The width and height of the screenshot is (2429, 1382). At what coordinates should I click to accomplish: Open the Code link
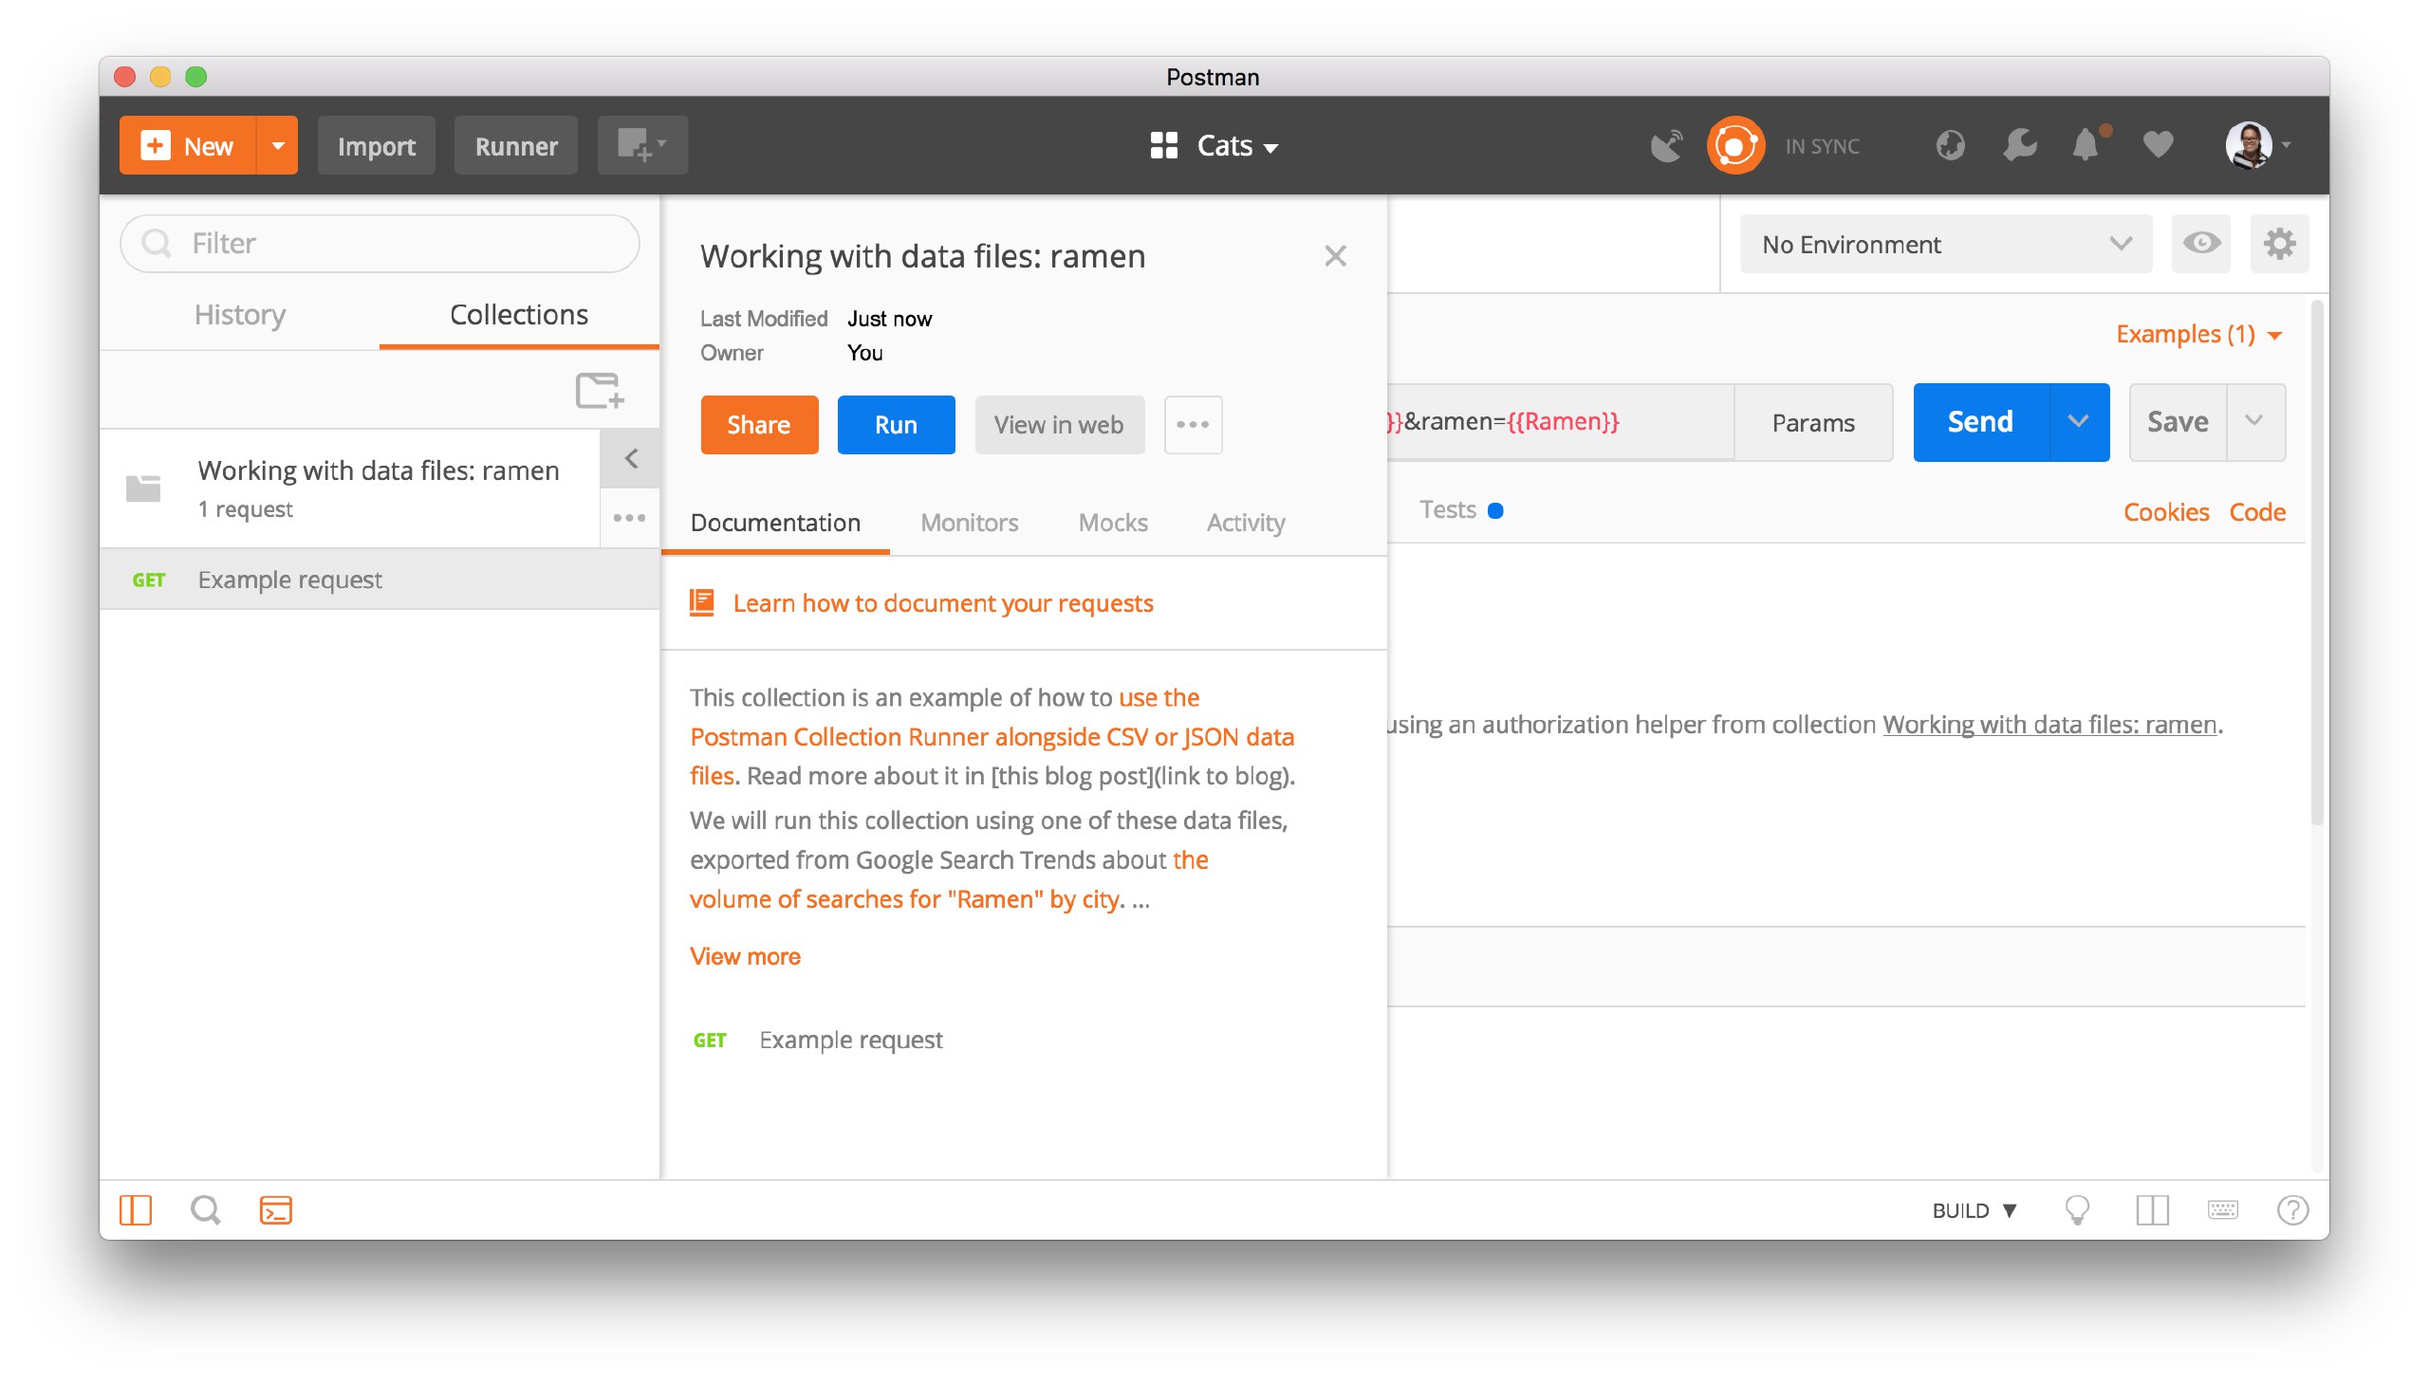(2256, 511)
